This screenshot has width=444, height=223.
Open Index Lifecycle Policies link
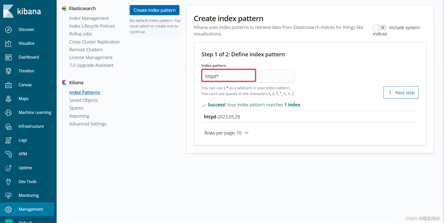click(x=92, y=26)
